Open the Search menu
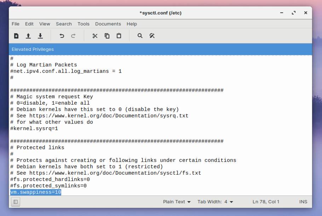This screenshot has height=216, width=322. [x=64, y=24]
